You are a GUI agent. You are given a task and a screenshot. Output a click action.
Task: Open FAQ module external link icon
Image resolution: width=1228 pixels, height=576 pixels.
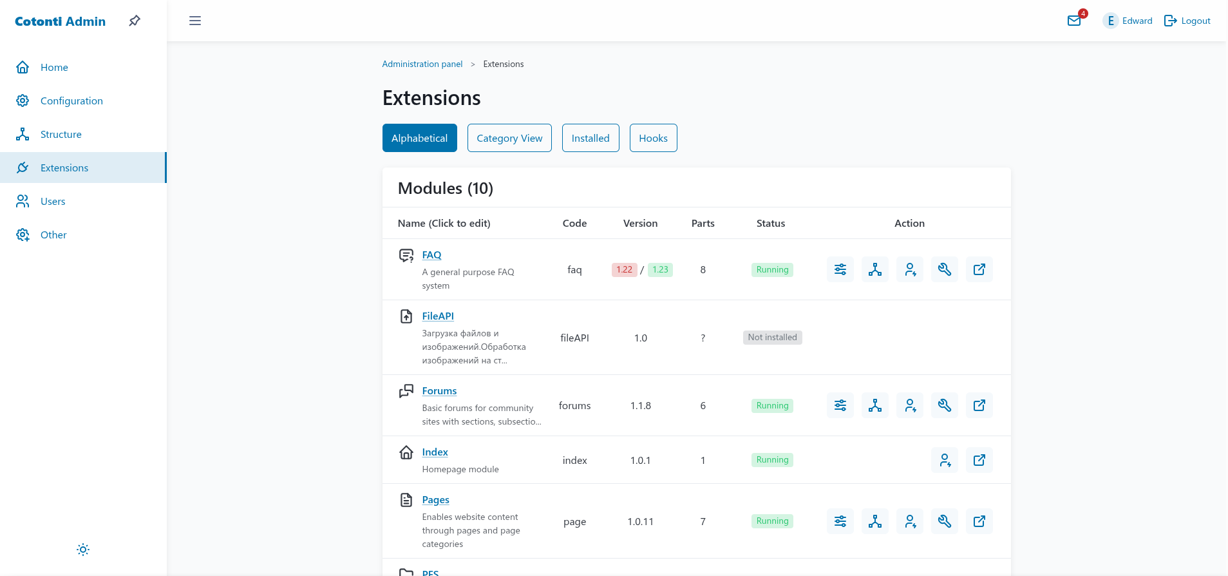pos(979,269)
